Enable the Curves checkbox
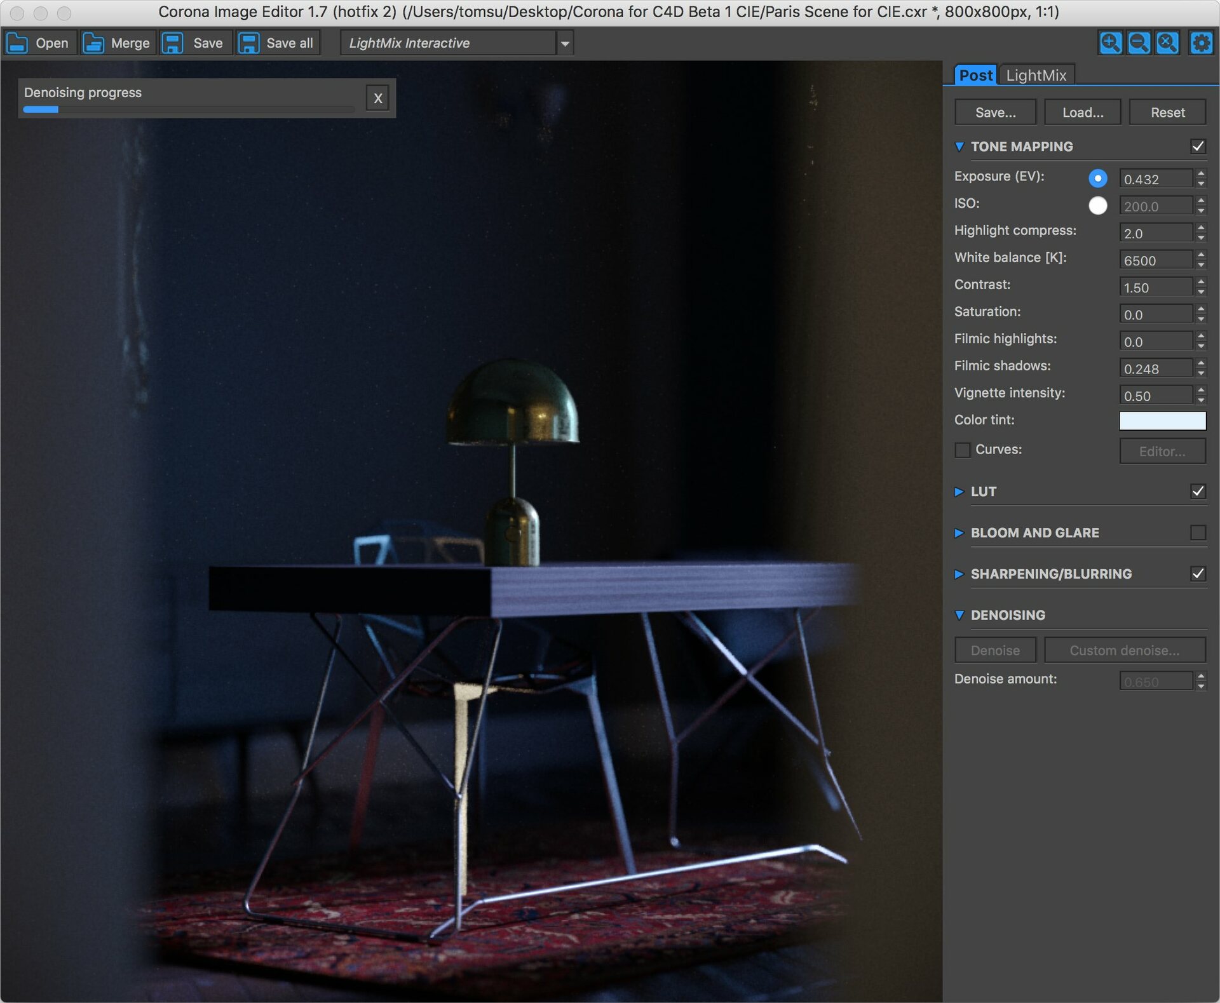Screen dimensions: 1220x1003 coord(963,450)
